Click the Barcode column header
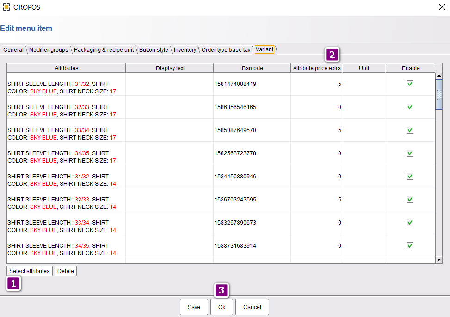The width and height of the screenshot is (450, 317). click(252, 68)
